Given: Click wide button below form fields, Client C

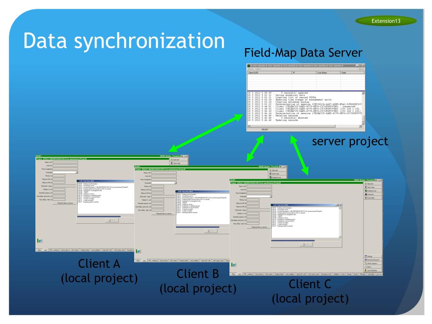Looking at the screenshot, I should tap(259, 227).
